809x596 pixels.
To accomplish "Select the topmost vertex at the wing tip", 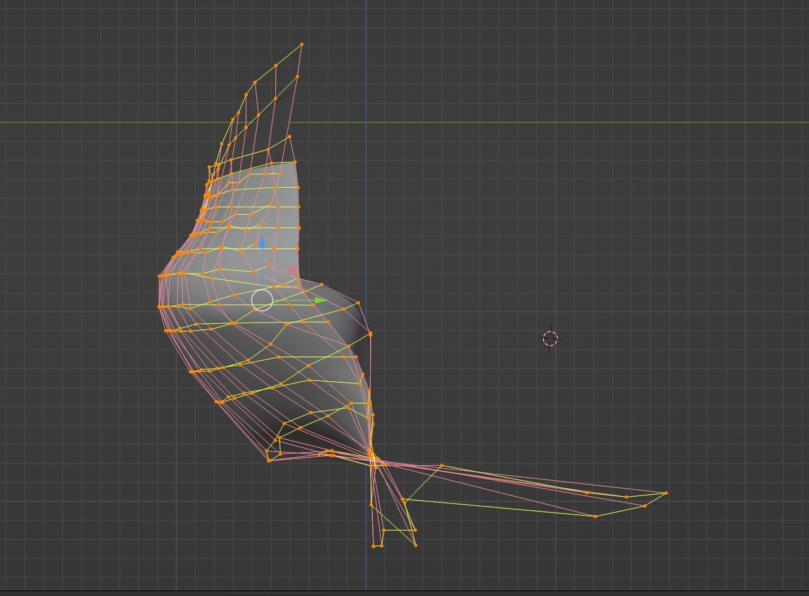I will tap(302, 44).
